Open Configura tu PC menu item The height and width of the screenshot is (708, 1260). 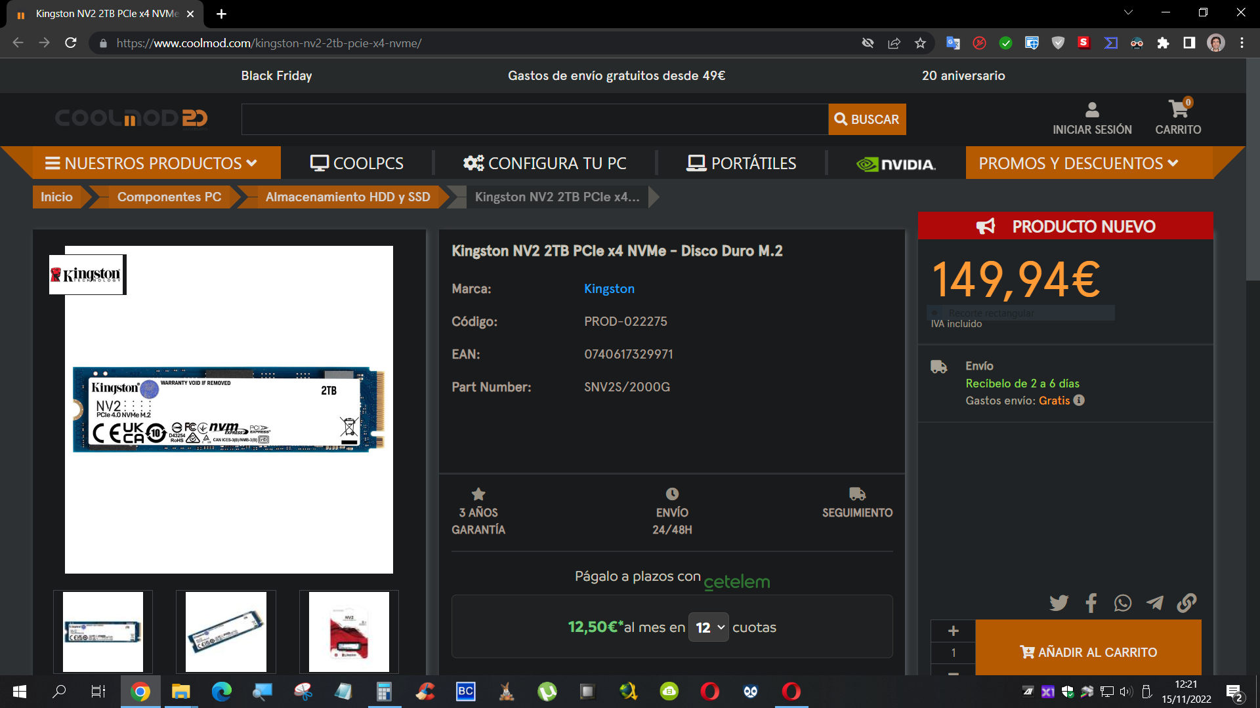coord(545,163)
